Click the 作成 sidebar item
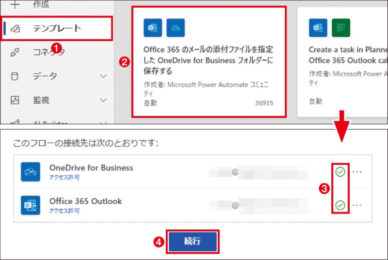388x260 pixels. (41, 4)
